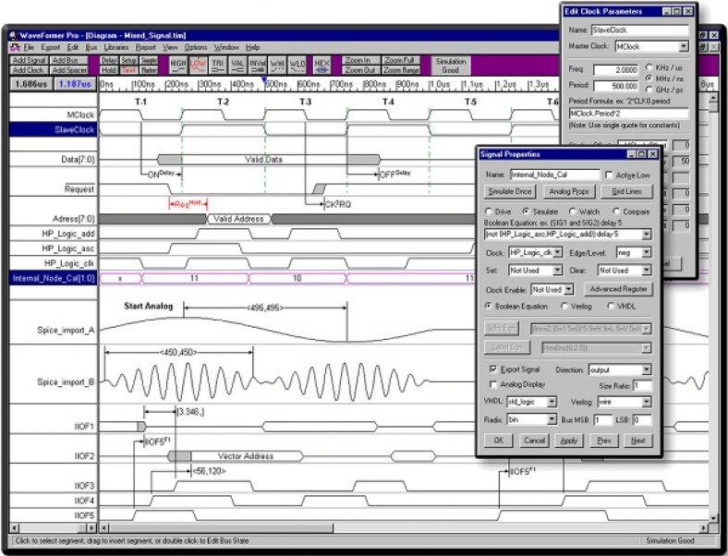728x556 pixels.
Task: Open the Report menu
Action: (x=146, y=46)
